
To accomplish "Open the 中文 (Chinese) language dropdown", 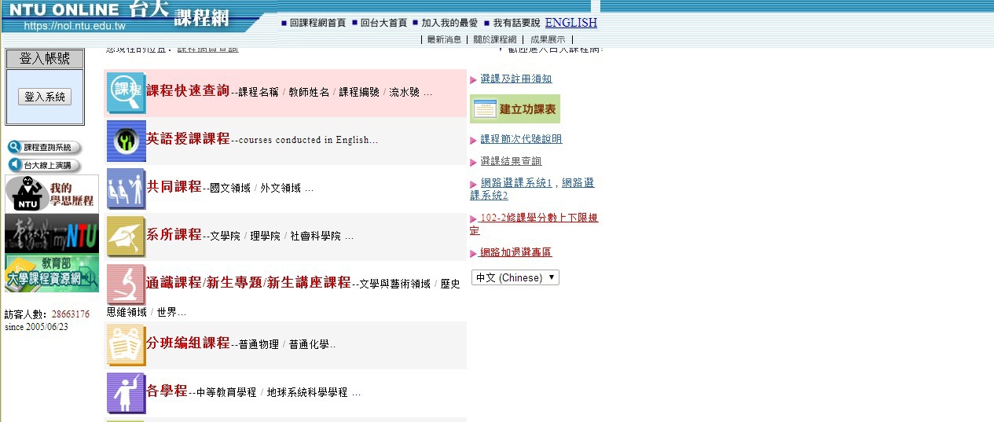I will (x=515, y=277).
